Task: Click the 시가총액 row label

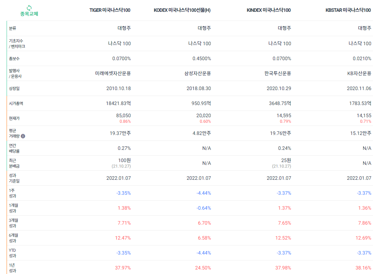Action: click(16, 103)
